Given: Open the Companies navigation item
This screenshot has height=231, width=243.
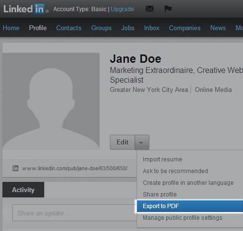Looking at the screenshot, I should [185, 28].
